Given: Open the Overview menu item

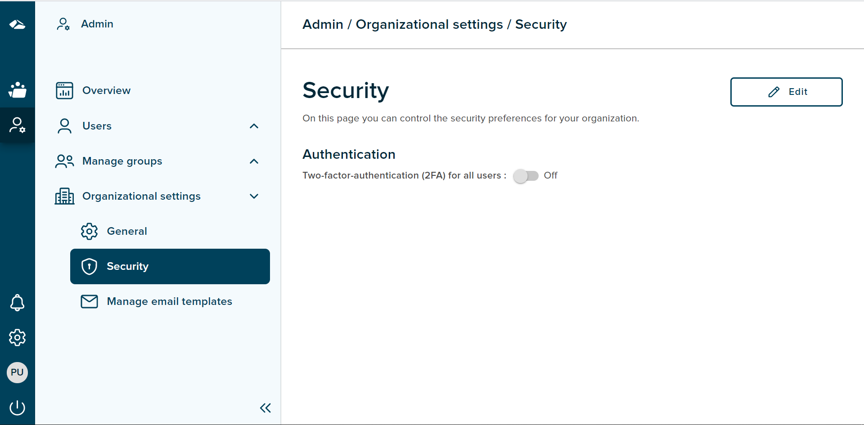Looking at the screenshot, I should 106,90.
